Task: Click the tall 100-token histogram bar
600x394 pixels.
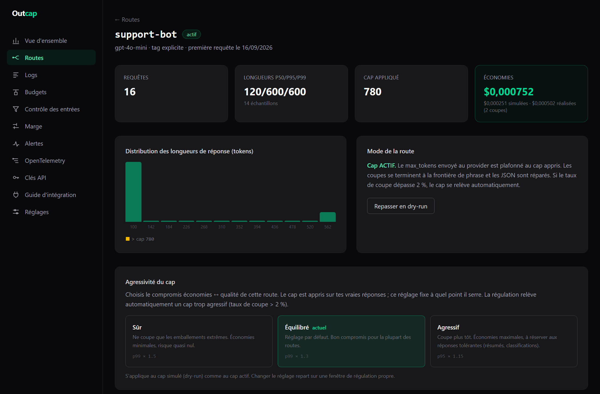Action: click(x=133, y=192)
